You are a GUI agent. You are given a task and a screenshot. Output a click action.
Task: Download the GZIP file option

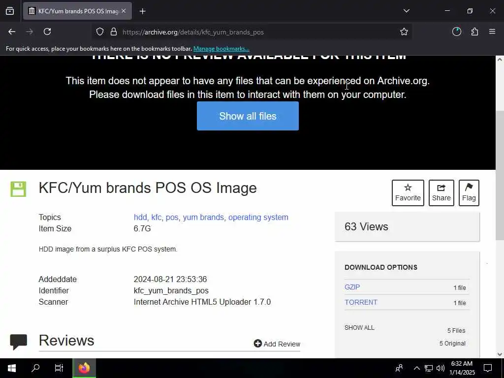[x=352, y=287]
